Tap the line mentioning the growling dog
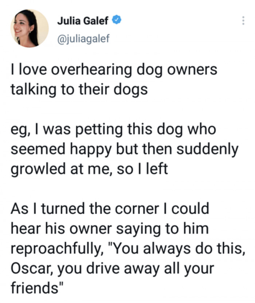 click(87, 169)
